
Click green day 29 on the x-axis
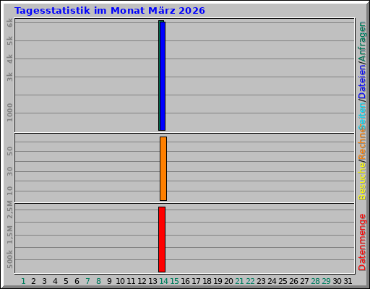coord(326,281)
